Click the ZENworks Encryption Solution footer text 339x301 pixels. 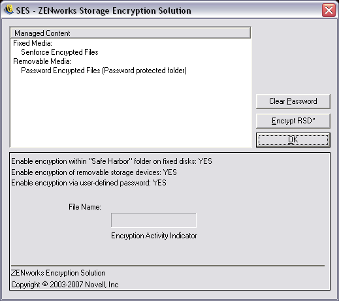tap(58, 273)
